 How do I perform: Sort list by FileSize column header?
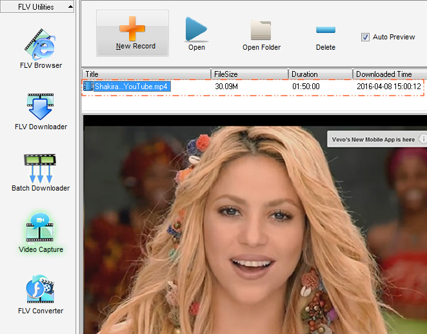tap(250, 74)
